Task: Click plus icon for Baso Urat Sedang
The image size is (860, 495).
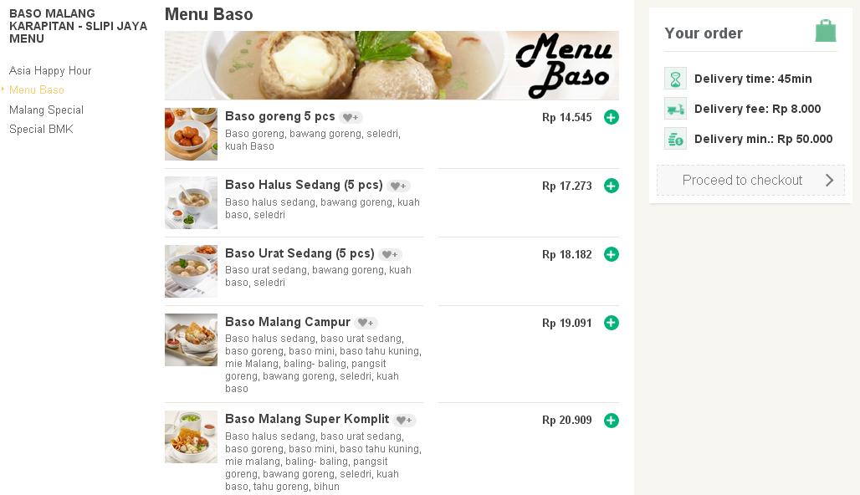Action: (x=612, y=254)
